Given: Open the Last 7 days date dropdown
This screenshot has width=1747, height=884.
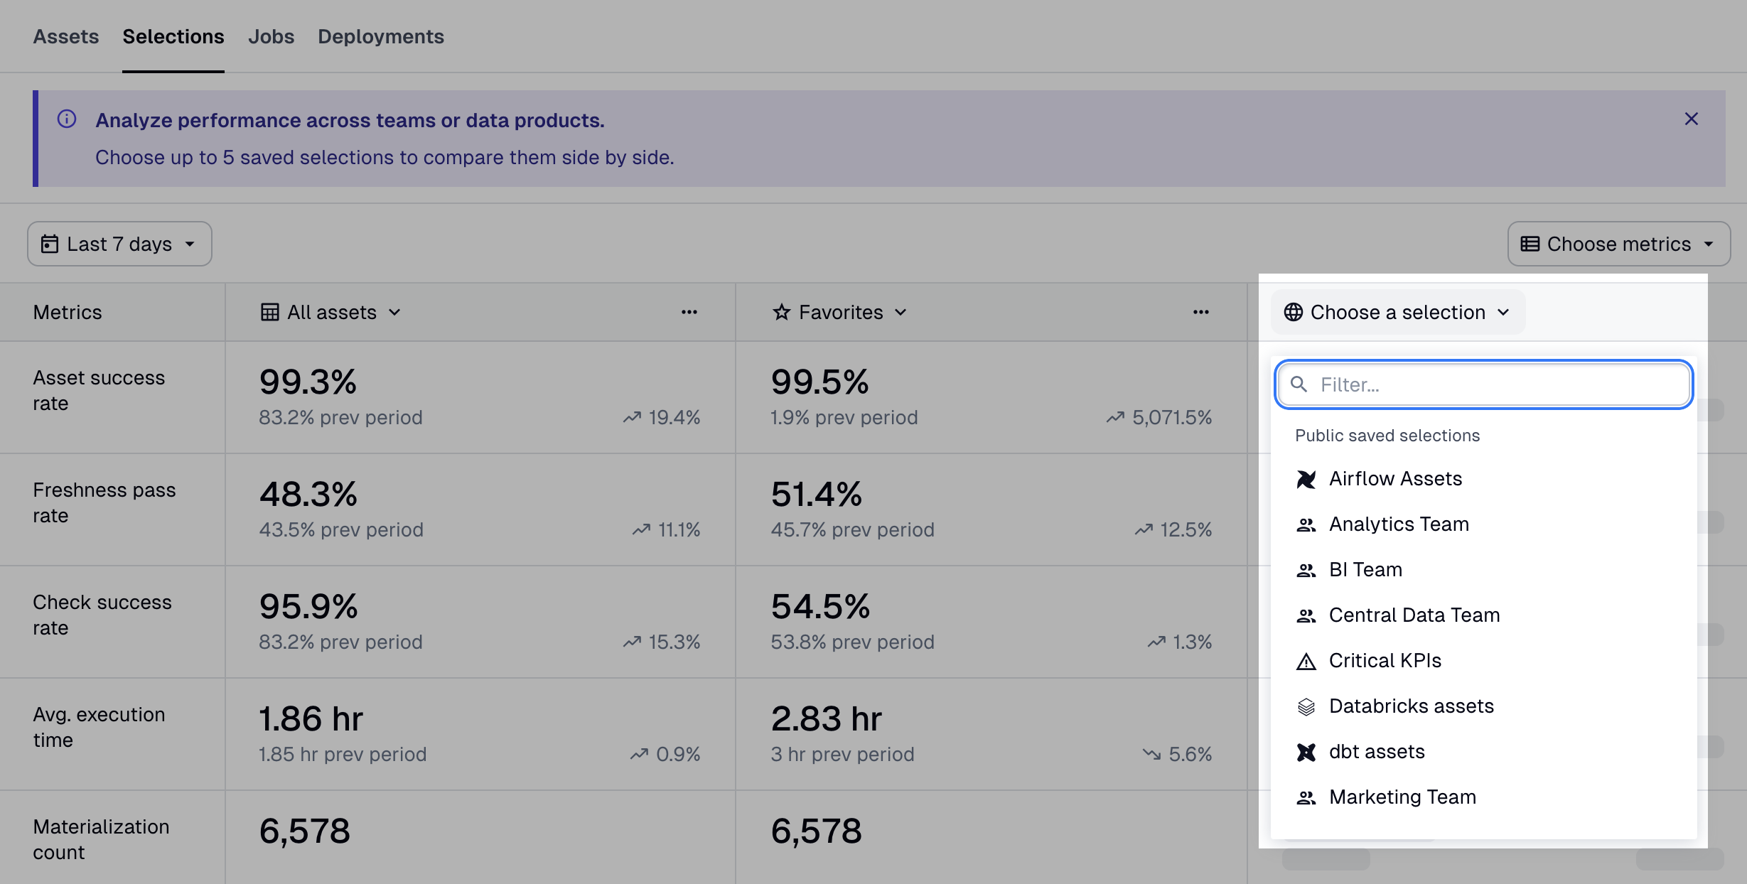Looking at the screenshot, I should coord(119,244).
